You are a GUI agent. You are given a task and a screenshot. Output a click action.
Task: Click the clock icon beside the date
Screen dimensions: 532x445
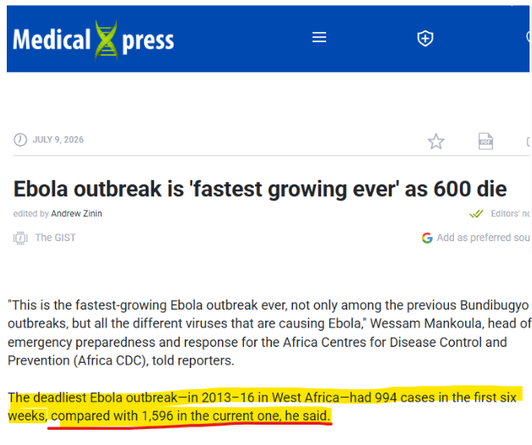[x=20, y=140]
